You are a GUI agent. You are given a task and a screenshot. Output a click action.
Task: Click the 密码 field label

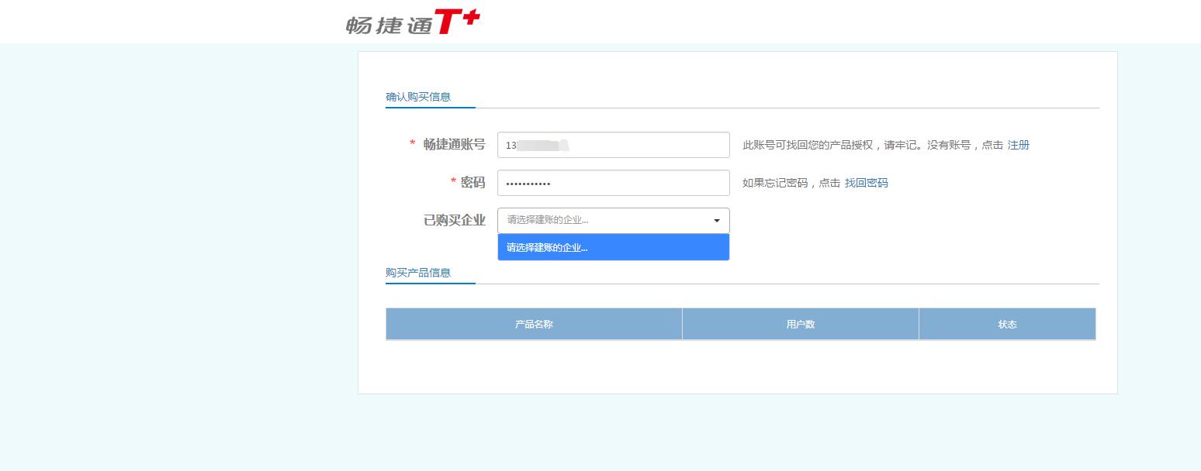[472, 182]
